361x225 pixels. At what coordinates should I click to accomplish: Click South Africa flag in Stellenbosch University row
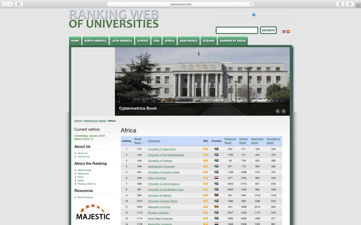(x=216, y=166)
